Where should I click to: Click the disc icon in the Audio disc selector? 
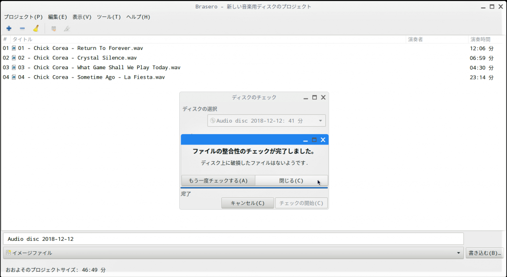tap(213, 121)
